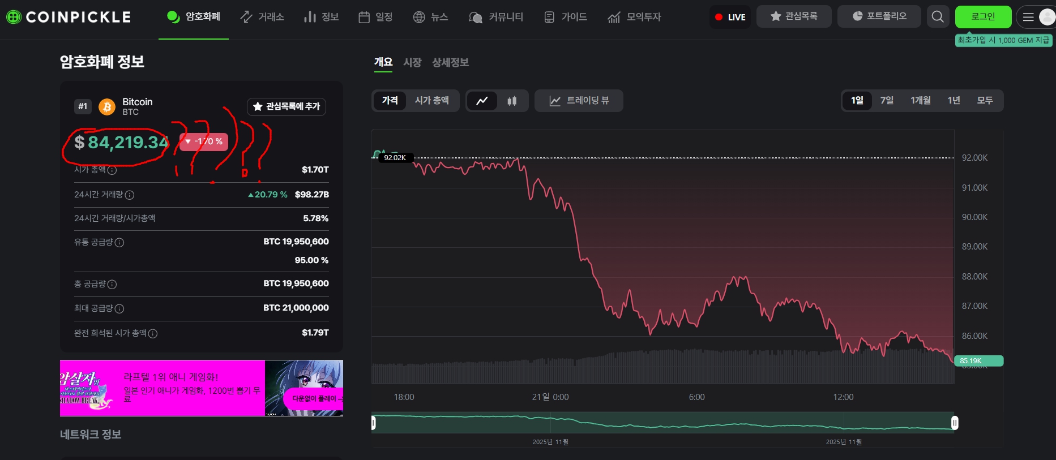This screenshot has height=460, width=1056.
Task: Click the 최초가입 시 1,000 GEM 지급 tooltip
Action: coord(1003,40)
